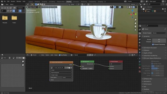This screenshot has width=167, height=94.
Task: Click the file browser path field
Action: pos(21,8)
